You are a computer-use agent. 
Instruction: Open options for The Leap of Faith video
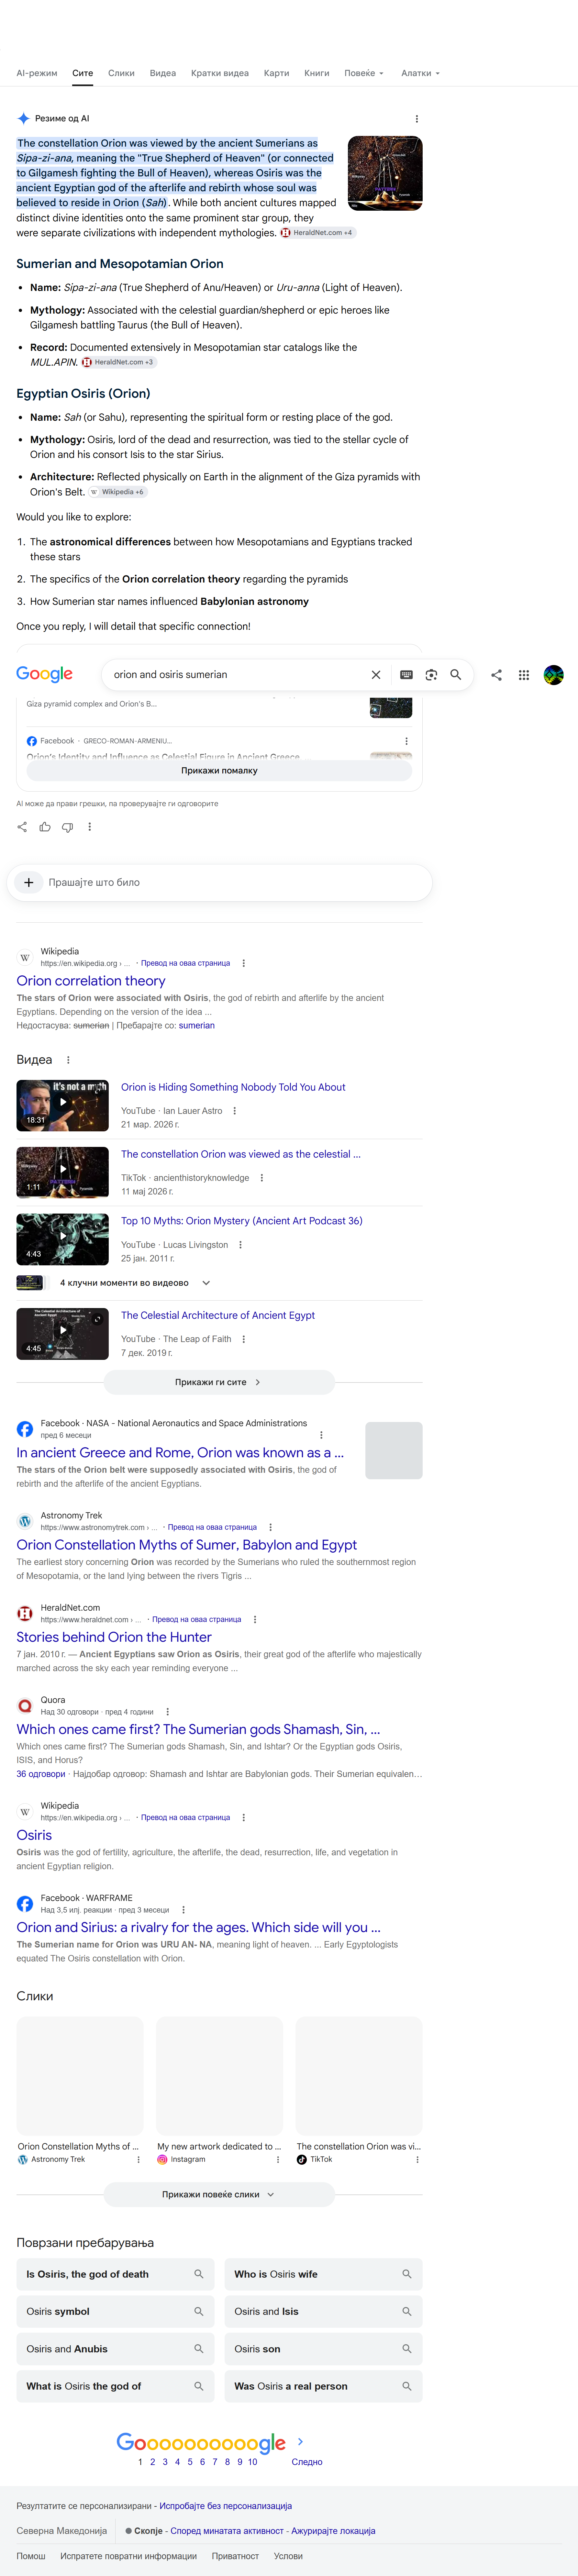tap(244, 1339)
